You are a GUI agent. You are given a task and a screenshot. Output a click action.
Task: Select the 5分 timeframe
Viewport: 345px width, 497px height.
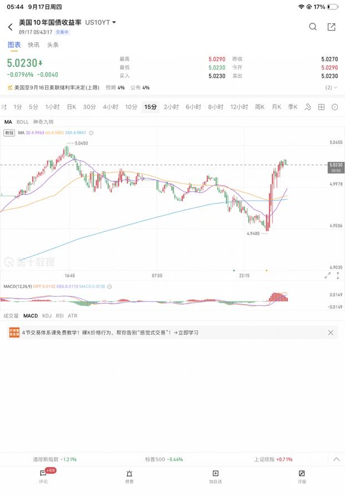click(33, 107)
